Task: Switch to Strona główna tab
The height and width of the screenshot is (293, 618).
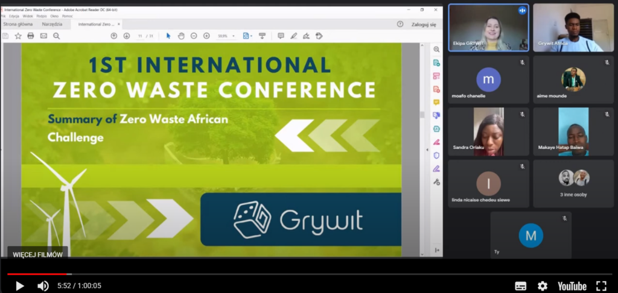Action: (x=18, y=24)
